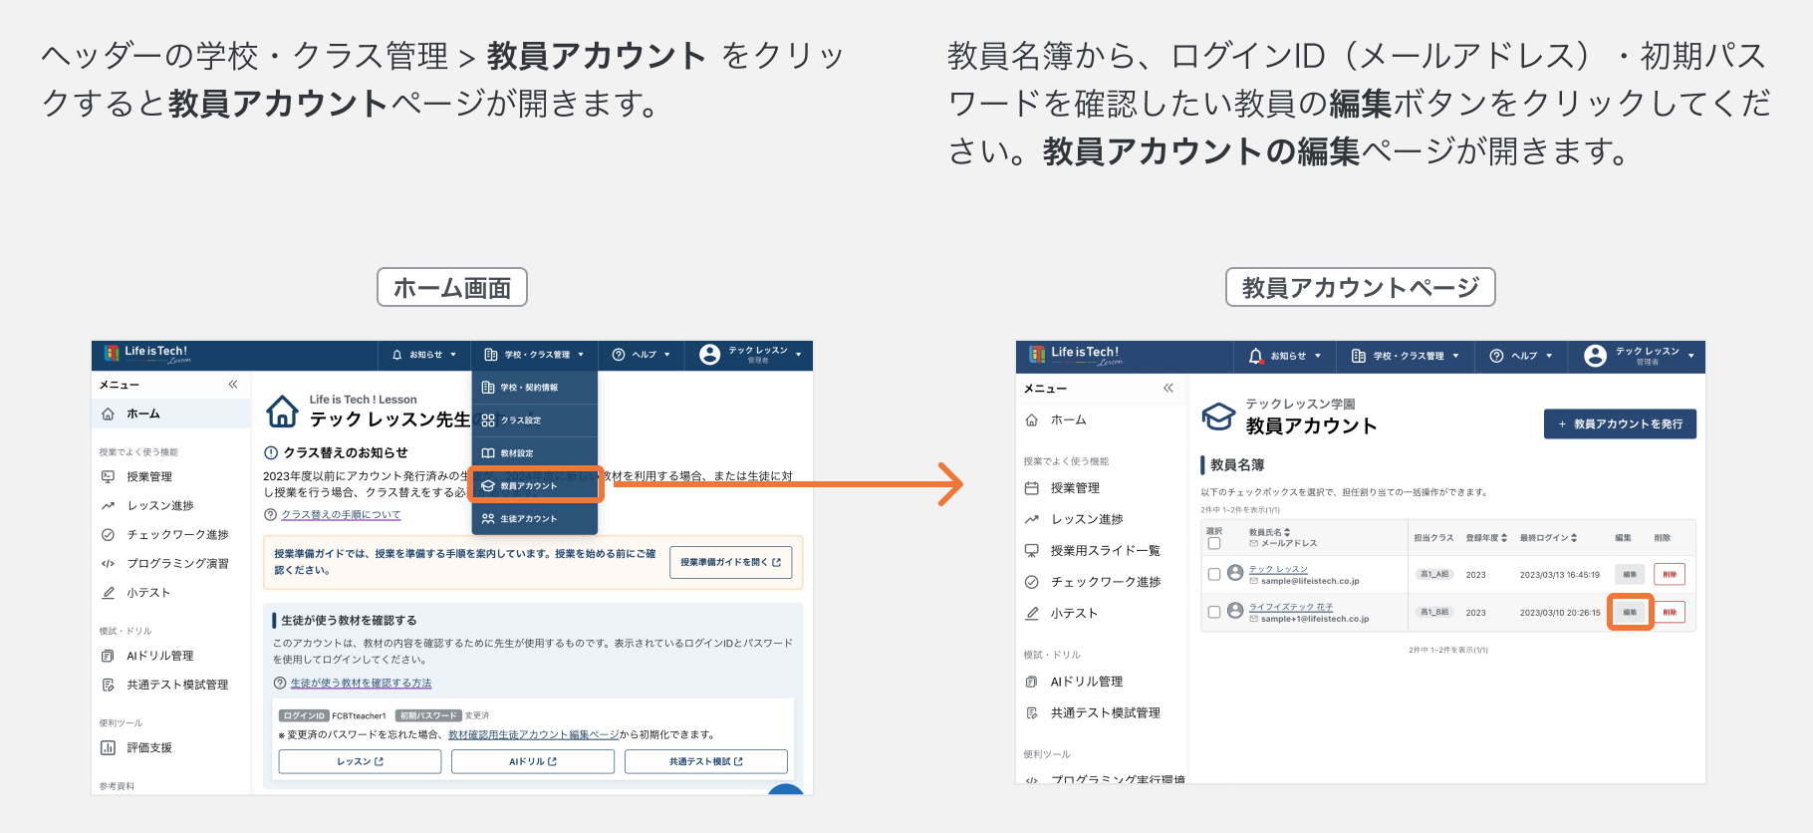The height and width of the screenshot is (833, 1813).
Task: Select 学校・契約情報 from dropdown menu
Action: click(534, 388)
